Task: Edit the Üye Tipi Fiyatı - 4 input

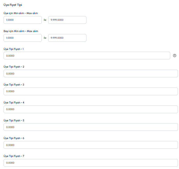Action: (91, 109)
